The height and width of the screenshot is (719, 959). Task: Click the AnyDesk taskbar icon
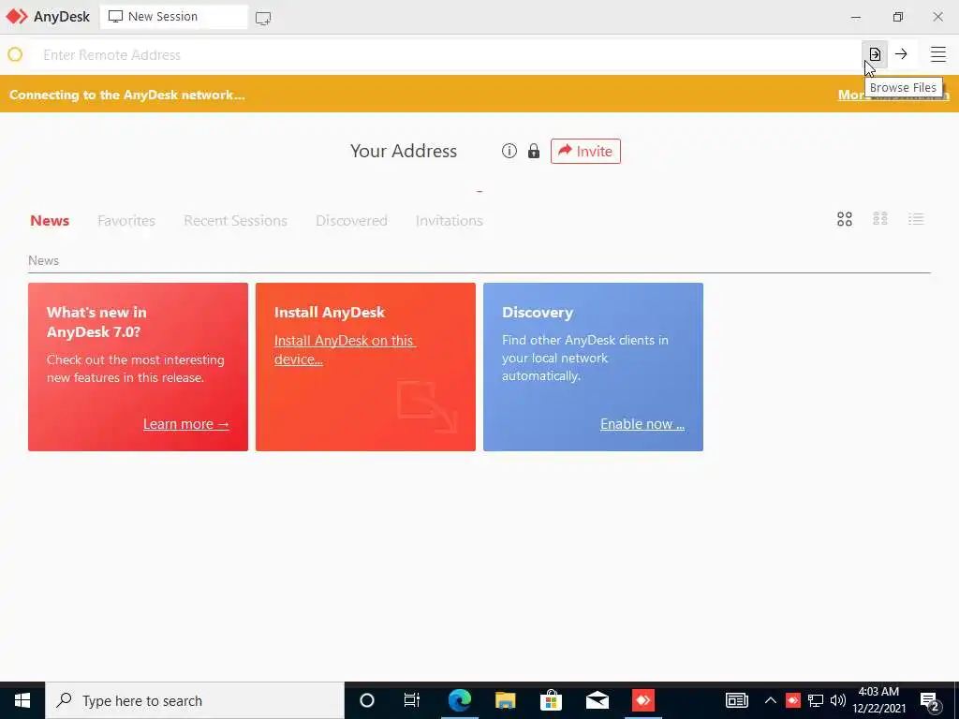[x=642, y=700]
